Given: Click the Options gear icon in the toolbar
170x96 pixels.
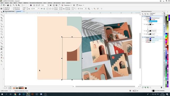Looking at the screenshot, I should tap(74, 5).
